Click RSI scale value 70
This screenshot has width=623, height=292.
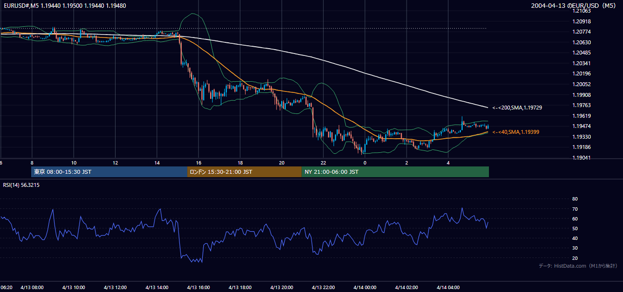[x=575, y=209]
